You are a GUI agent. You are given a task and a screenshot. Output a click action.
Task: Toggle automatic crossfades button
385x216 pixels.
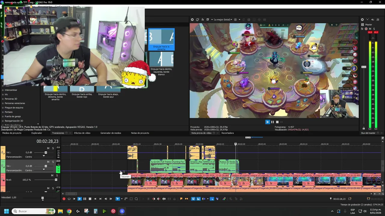point(198,199)
